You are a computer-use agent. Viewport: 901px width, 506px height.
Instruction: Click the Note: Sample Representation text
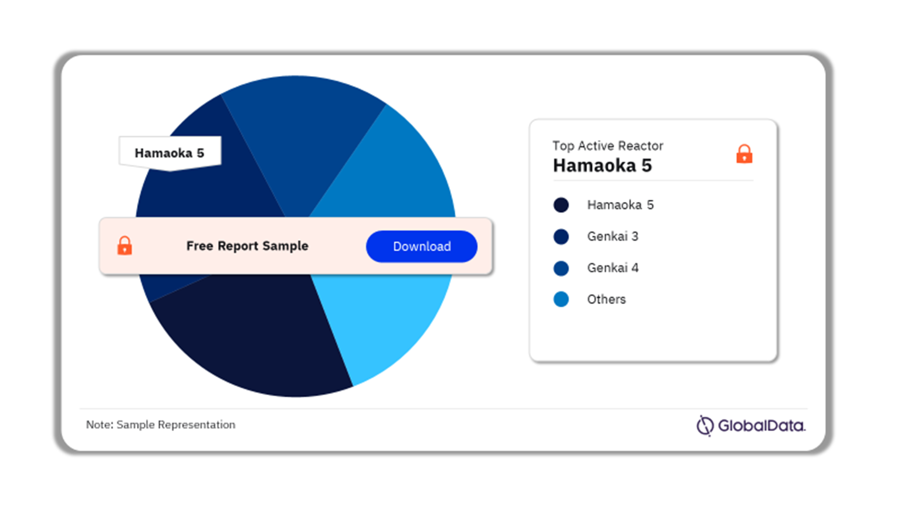click(x=161, y=425)
